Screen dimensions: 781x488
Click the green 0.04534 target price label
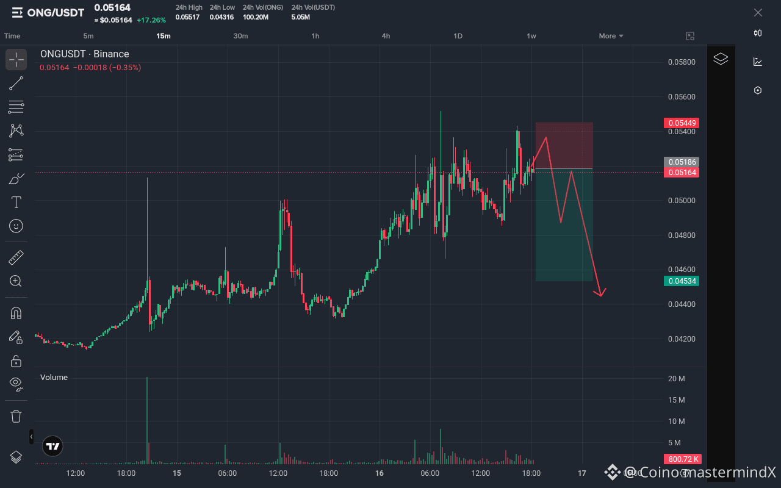pyautogui.click(x=681, y=281)
